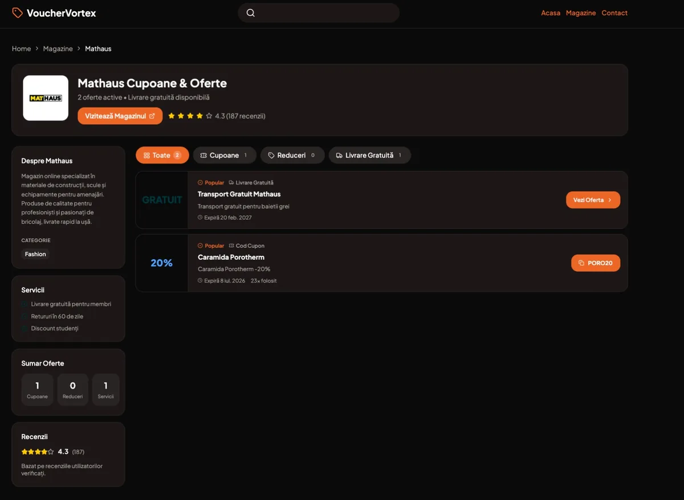Open the Reduceri tab
Viewport: 684px width, 500px height.
tap(292, 155)
